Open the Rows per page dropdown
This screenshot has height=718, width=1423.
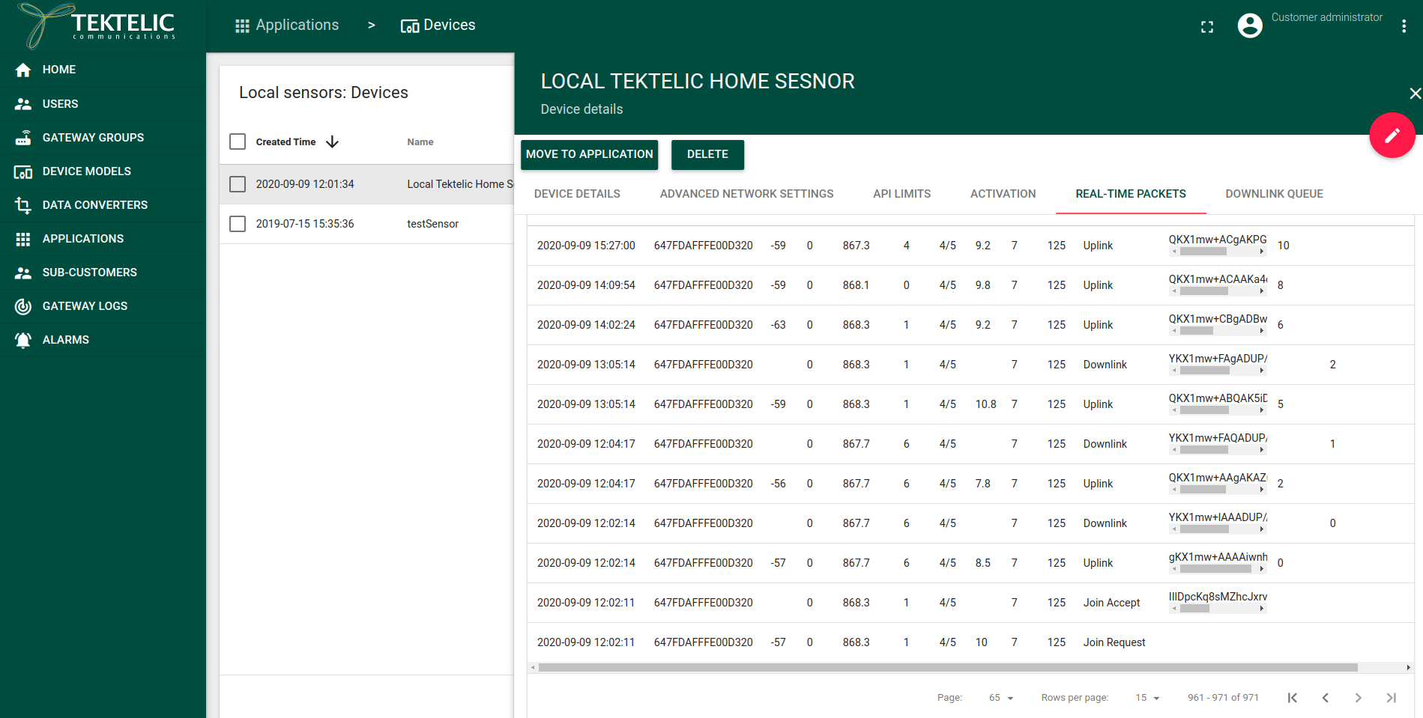pyautogui.click(x=1146, y=697)
